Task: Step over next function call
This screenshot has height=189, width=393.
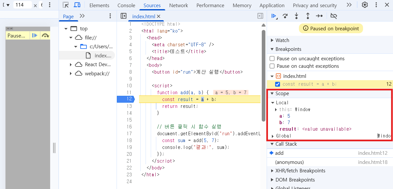Action: [285, 16]
